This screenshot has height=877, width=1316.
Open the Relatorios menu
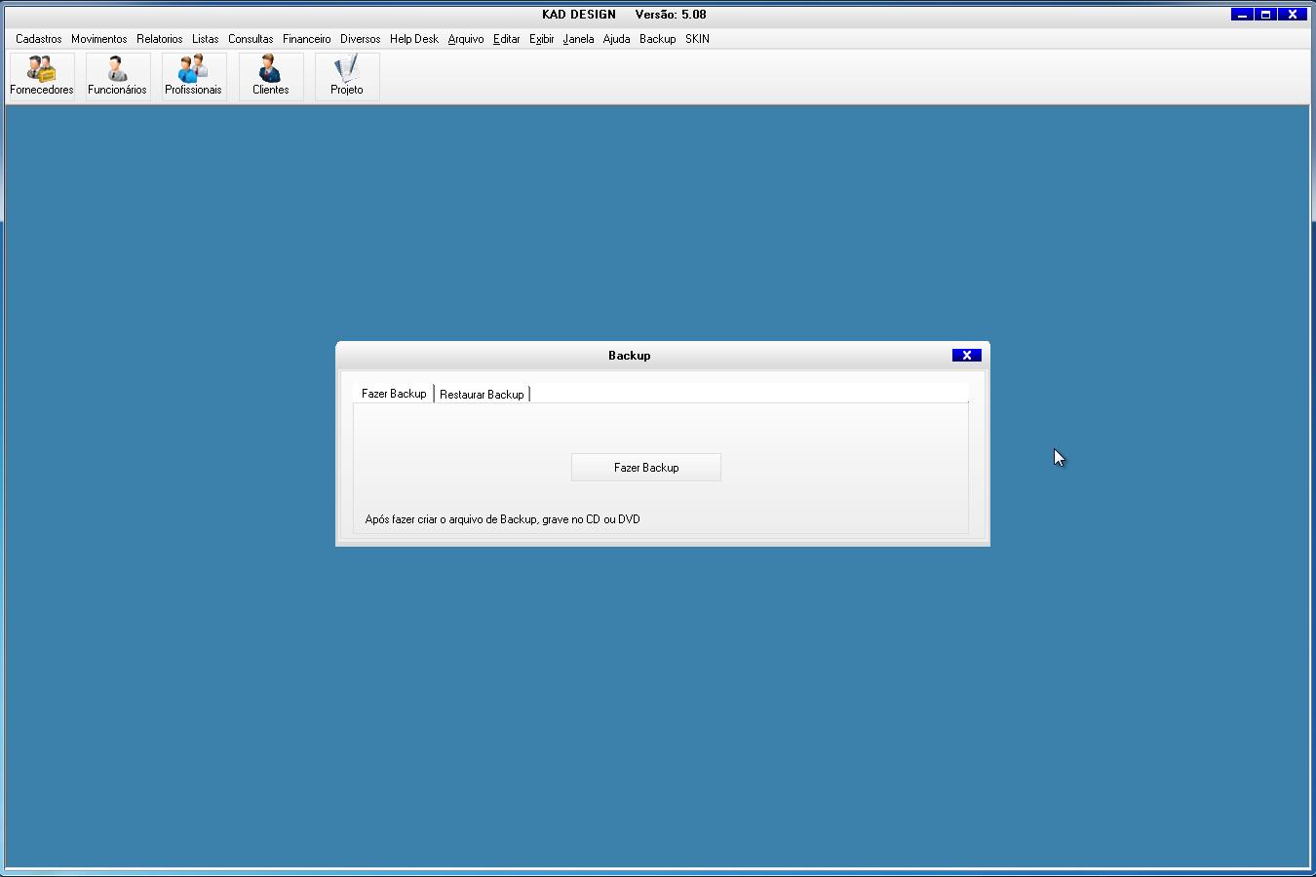pos(159,39)
